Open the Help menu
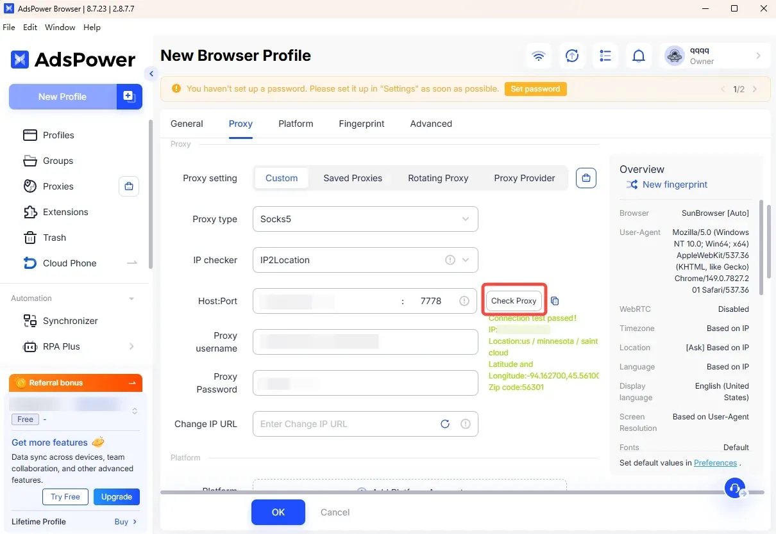Image resolution: width=776 pixels, height=534 pixels. point(92,28)
